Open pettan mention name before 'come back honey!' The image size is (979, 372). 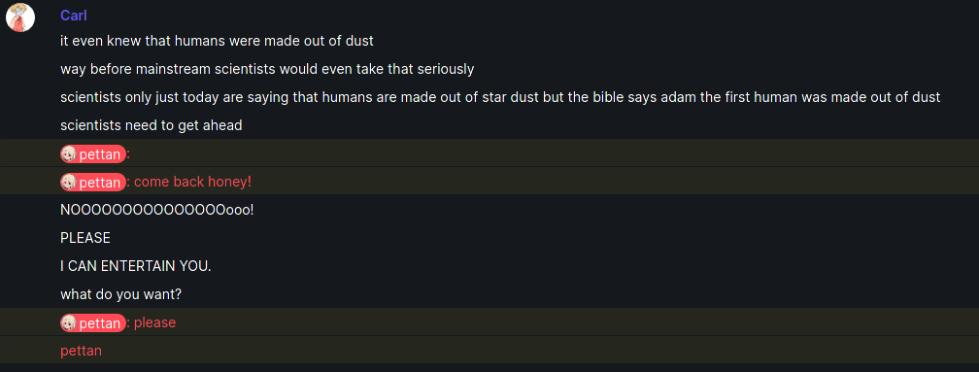click(x=100, y=183)
